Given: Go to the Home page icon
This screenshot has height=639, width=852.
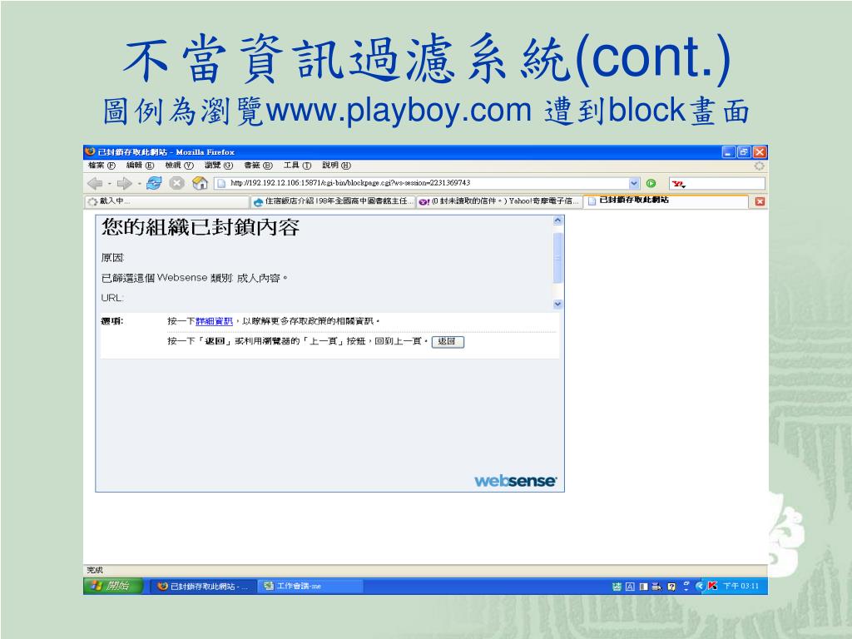Looking at the screenshot, I should [200, 183].
